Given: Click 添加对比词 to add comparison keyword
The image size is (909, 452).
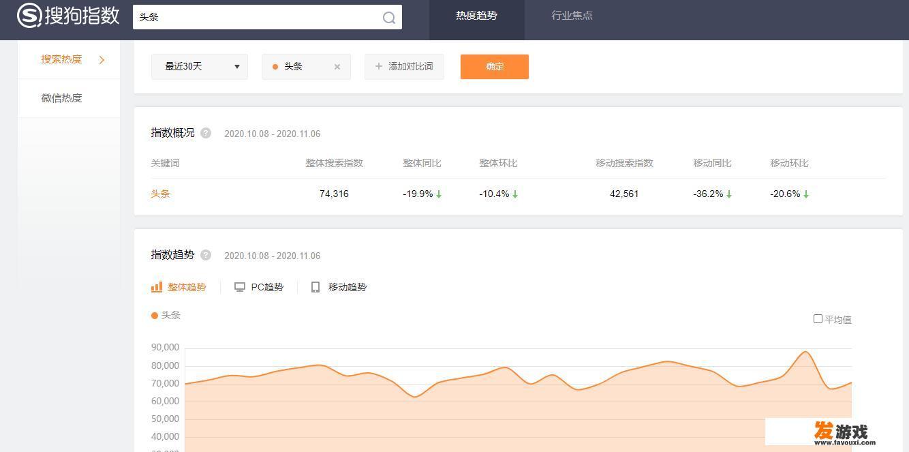Looking at the screenshot, I should 404,67.
